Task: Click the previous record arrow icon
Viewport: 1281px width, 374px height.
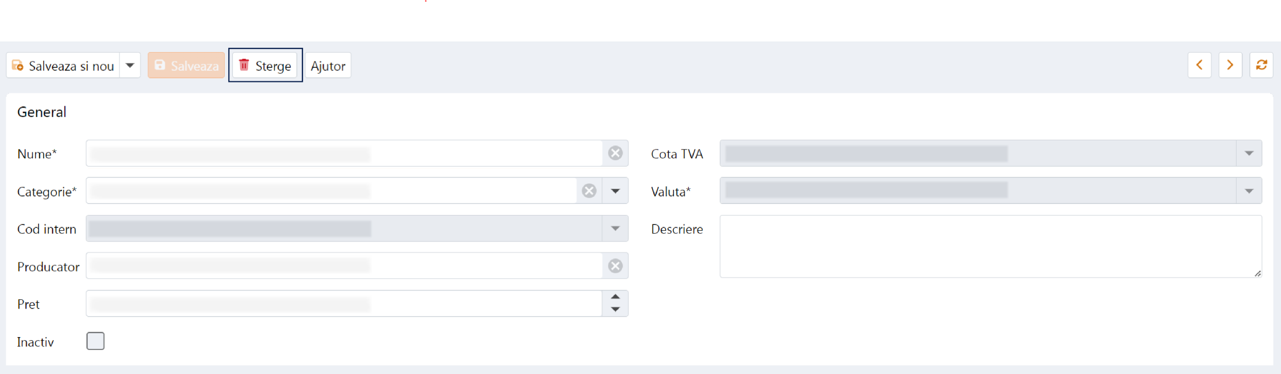Action: pos(1199,65)
